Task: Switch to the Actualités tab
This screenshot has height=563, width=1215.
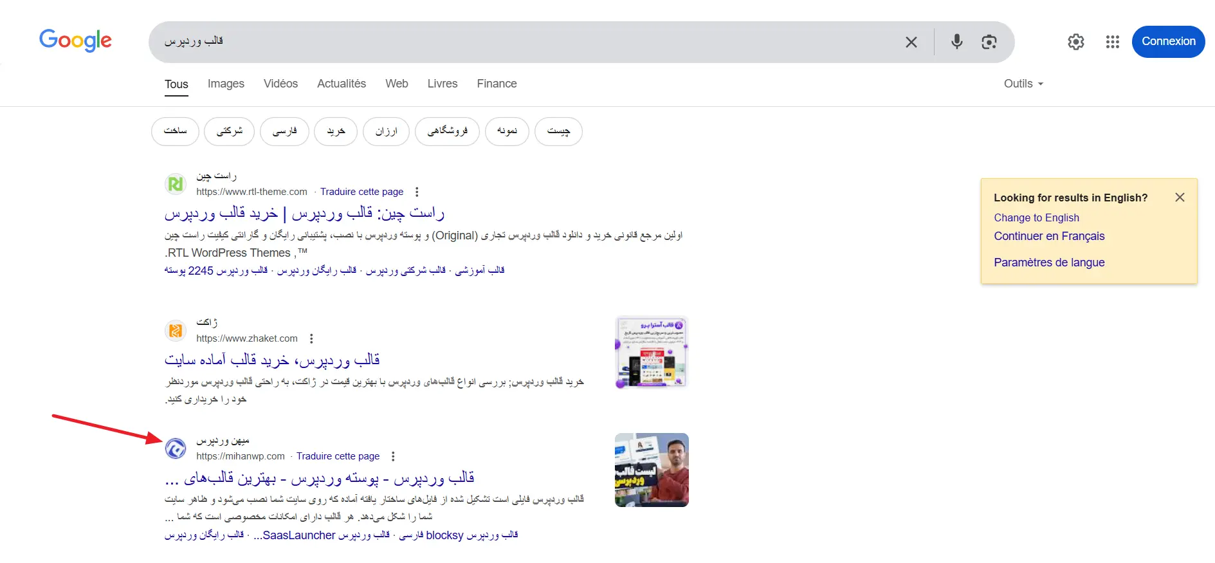Action: [342, 84]
